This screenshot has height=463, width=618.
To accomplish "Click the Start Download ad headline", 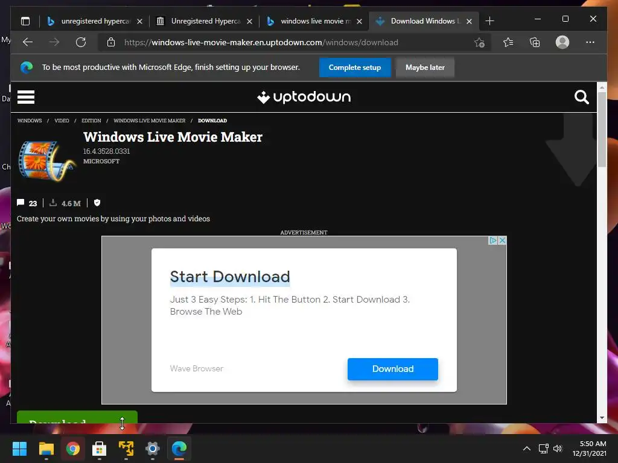I will [x=230, y=277].
